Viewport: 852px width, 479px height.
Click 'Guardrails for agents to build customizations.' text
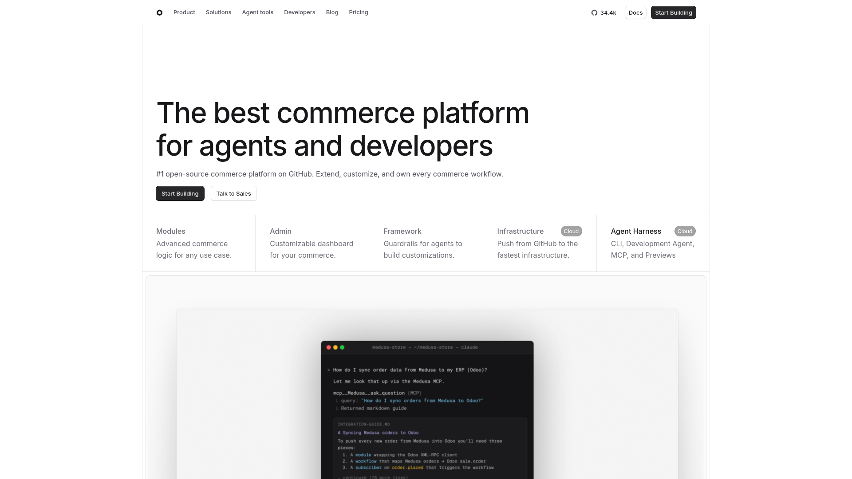423,249
